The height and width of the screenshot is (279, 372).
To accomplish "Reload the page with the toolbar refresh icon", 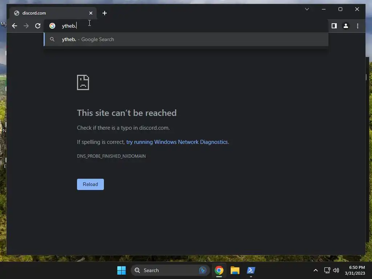I will [x=38, y=26].
